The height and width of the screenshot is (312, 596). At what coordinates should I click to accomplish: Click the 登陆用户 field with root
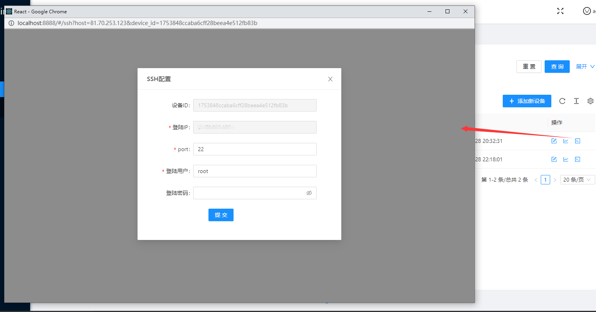(255, 171)
